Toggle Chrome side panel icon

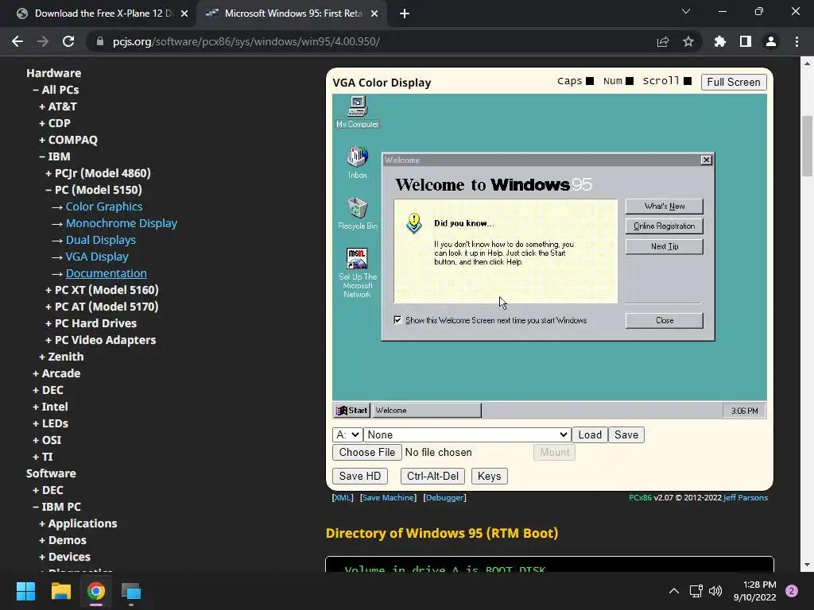pos(746,41)
